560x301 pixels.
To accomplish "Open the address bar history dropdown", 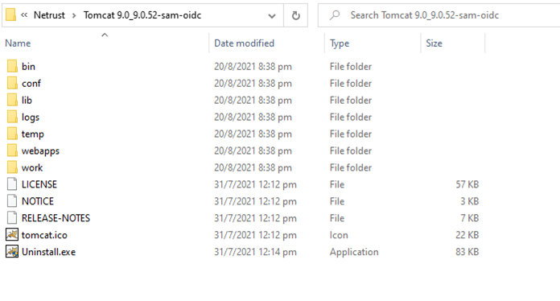I will click(x=272, y=16).
